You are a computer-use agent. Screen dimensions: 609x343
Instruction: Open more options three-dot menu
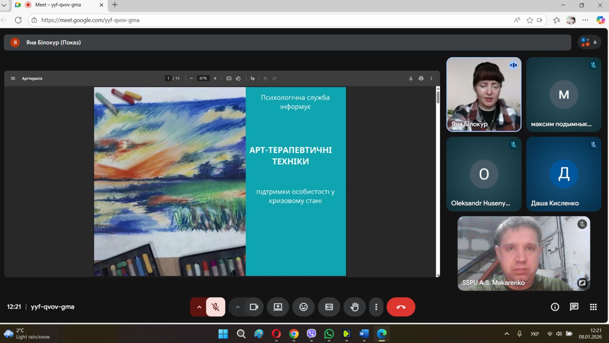376,307
